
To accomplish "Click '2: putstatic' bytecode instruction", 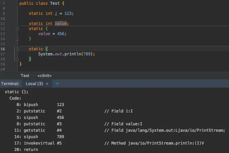I will (31, 111).
